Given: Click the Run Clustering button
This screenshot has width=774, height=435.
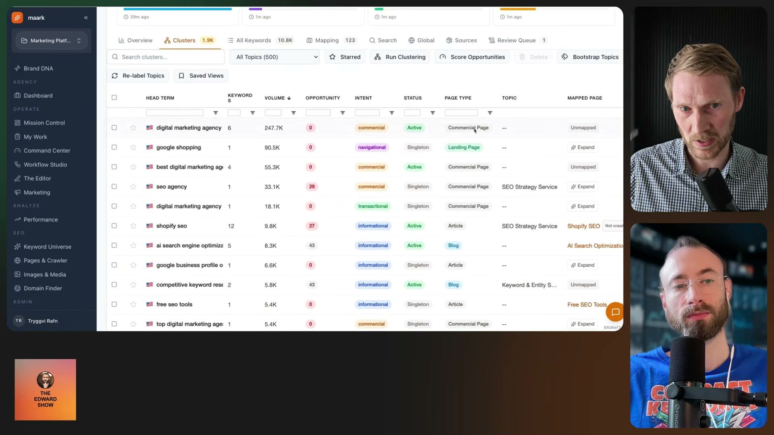Looking at the screenshot, I should point(400,57).
